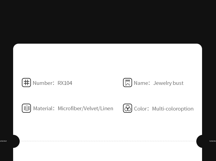Select the 'Material:' label text
The width and height of the screenshot is (216, 161).
point(43,109)
